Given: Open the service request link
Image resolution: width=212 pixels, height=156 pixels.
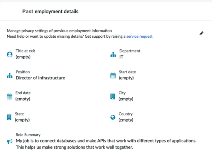Looking at the screenshot, I should pyautogui.click(x=139, y=36).
